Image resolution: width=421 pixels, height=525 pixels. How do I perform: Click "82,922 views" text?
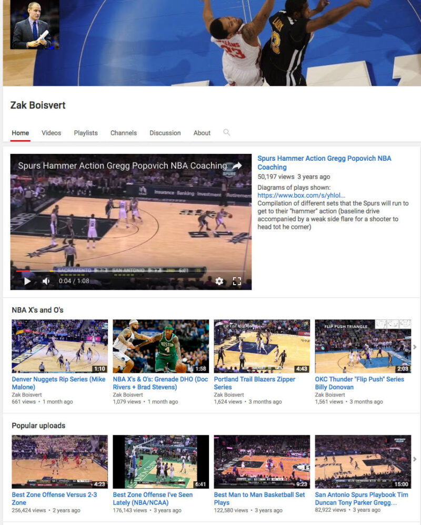pyautogui.click(x=330, y=510)
